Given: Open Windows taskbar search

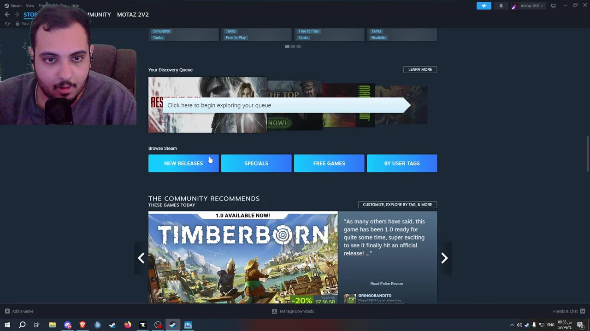Looking at the screenshot, I should [22, 325].
